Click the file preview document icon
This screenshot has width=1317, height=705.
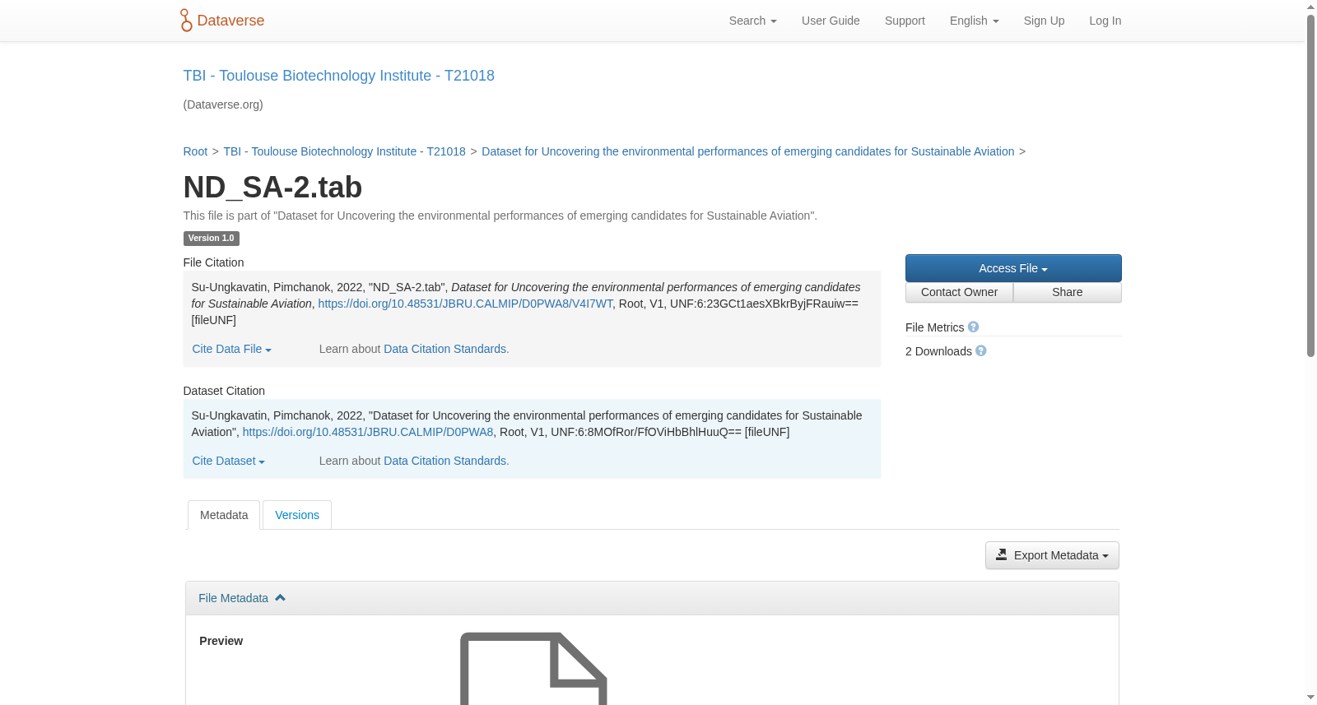(x=533, y=668)
